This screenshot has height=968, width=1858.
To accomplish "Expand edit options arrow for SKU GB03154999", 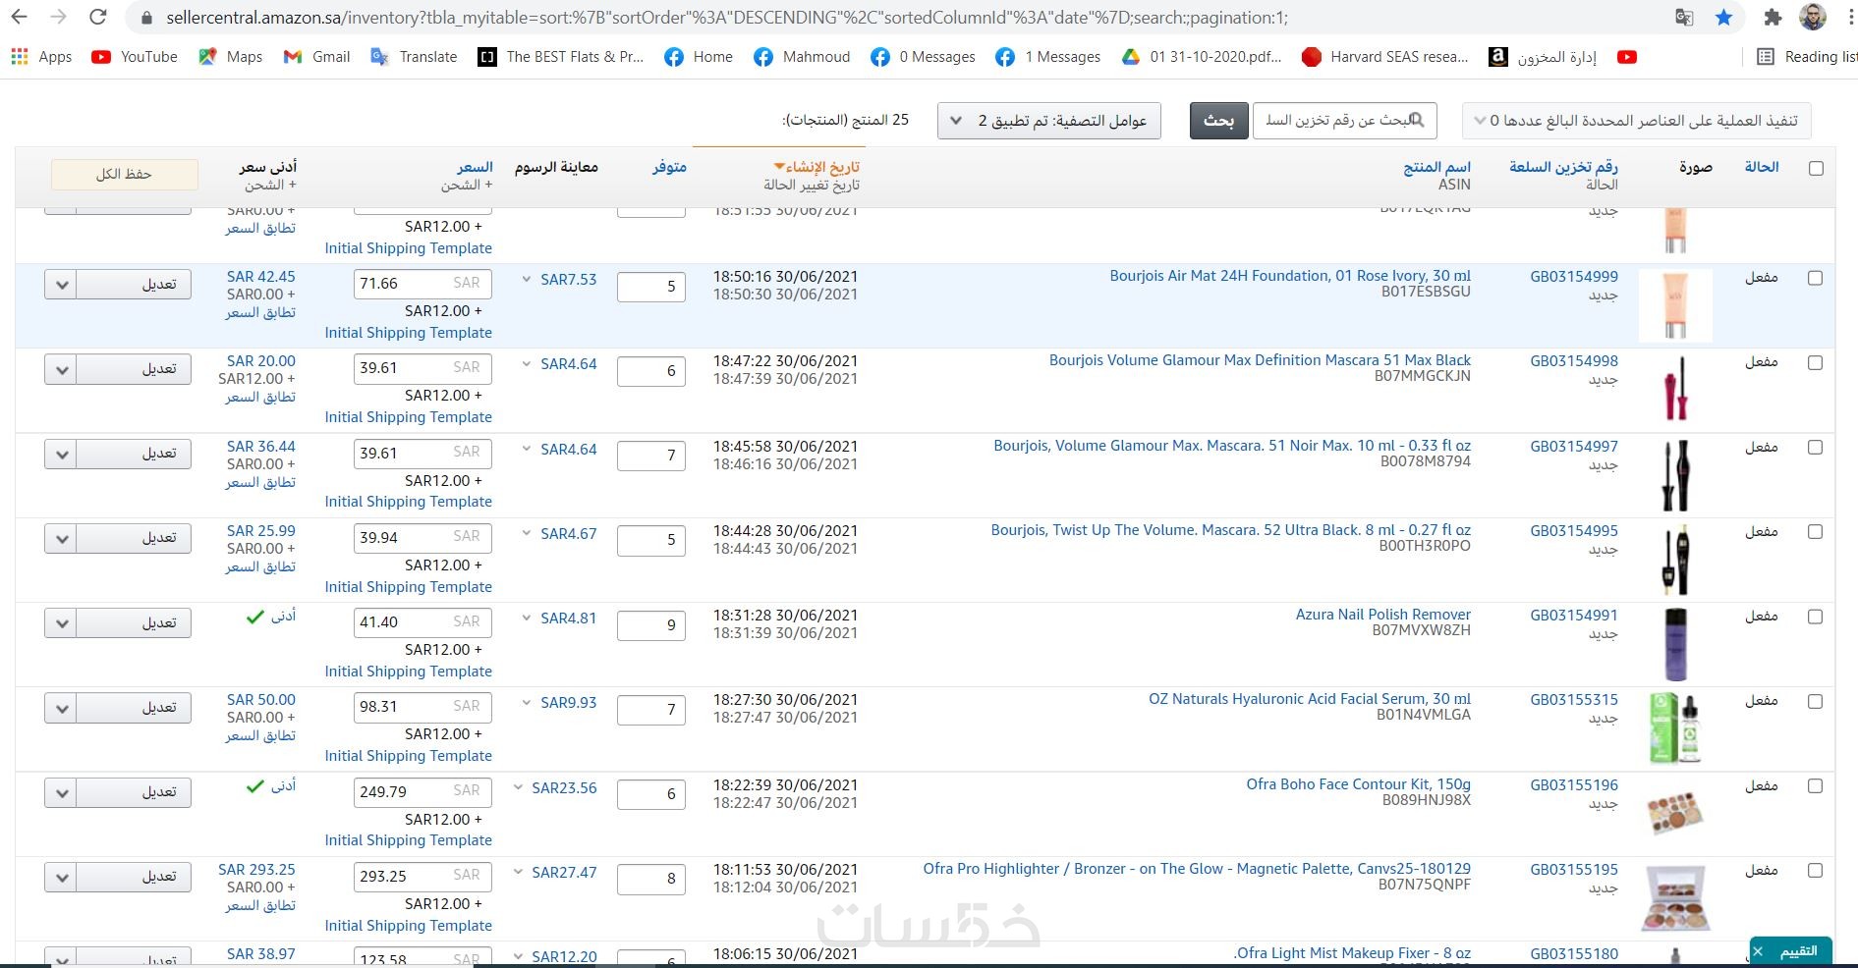I will pyautogui.click(x=61, y=285).
